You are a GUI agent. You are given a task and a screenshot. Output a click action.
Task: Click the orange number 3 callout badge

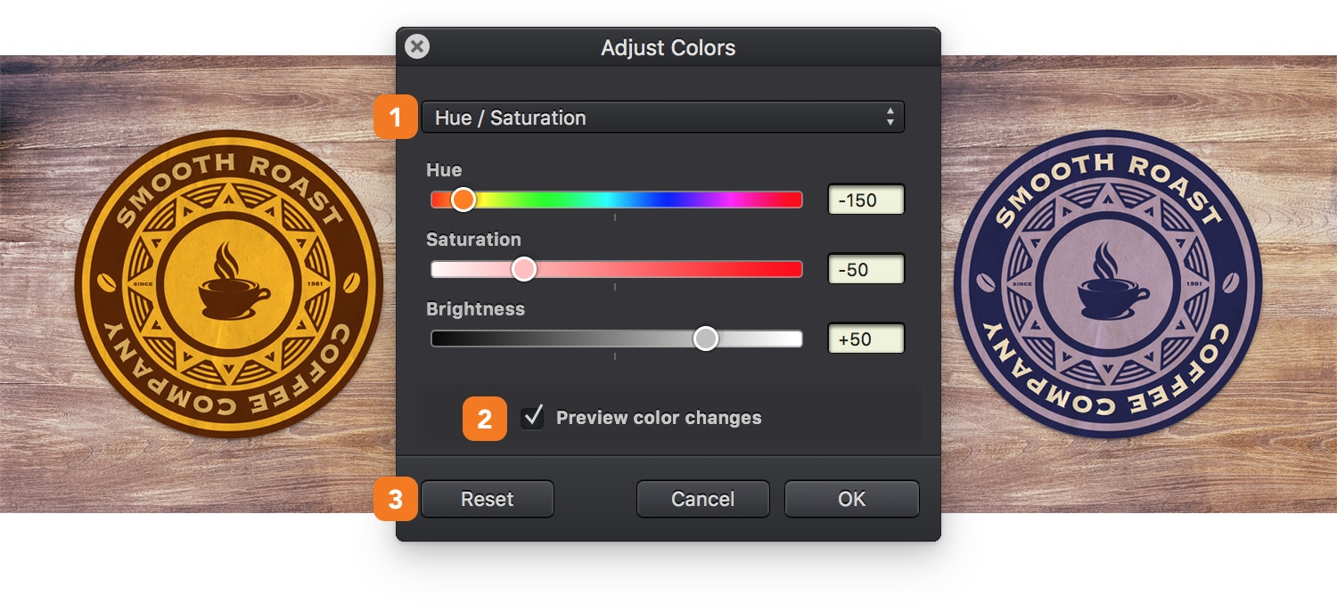click(x=396, y=500)
